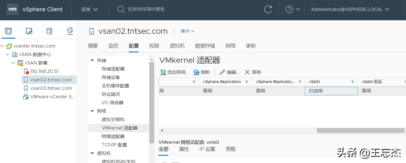Switch to the 配置 tab
Screen dimensions: 406x163
(x=134, y=46)
